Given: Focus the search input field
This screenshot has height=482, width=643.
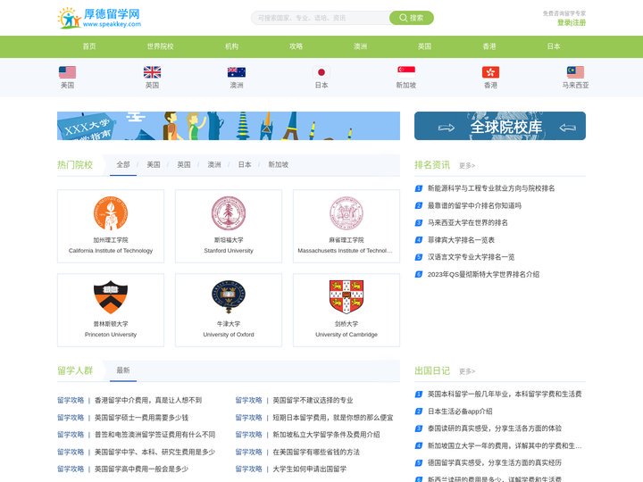Looking at the screenshot, I should [x=321, y=18].
